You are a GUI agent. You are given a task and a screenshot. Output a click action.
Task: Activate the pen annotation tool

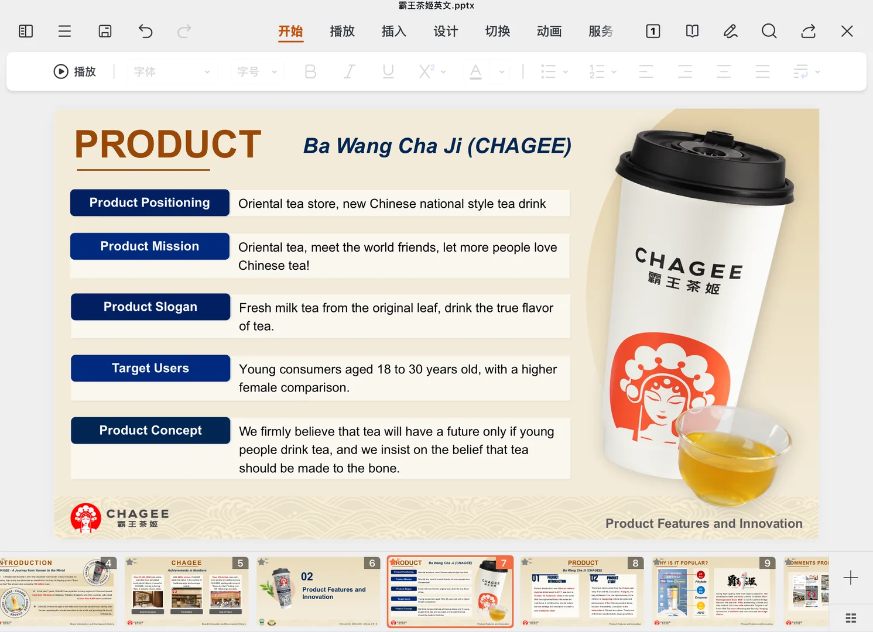click(x=731, y=32)
